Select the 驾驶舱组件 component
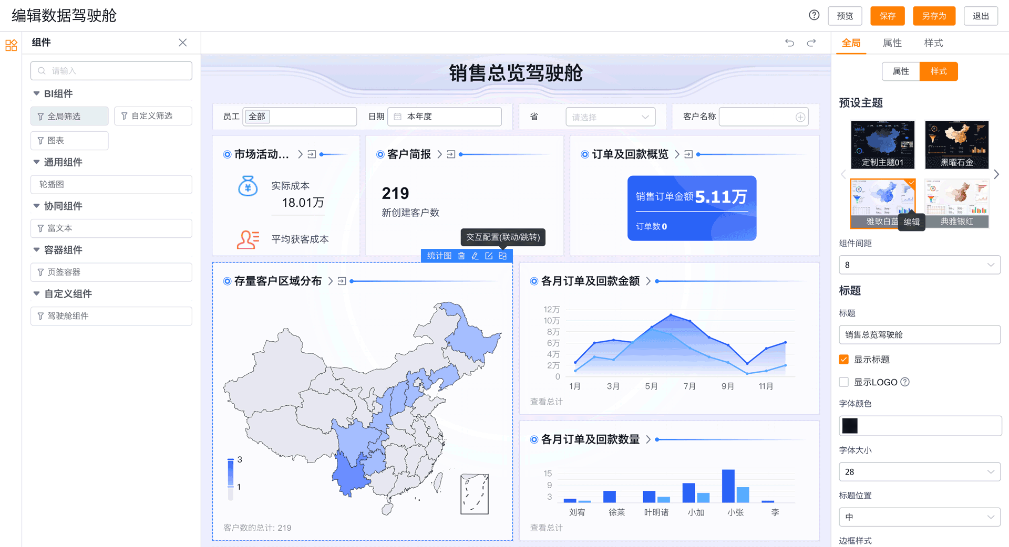1009x547 pixels. coord(111,316)
